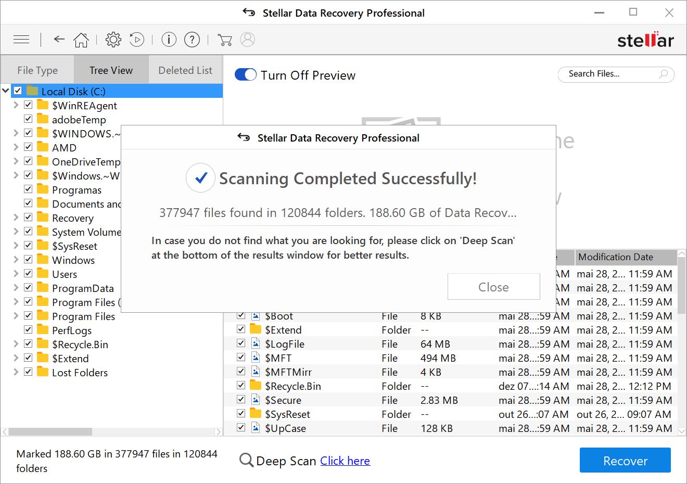Screen dimensions: 687x484
Task: Expand the Lost Folders node
Action: 16,372
